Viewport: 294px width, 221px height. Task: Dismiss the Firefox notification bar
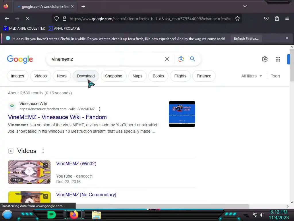287,38
